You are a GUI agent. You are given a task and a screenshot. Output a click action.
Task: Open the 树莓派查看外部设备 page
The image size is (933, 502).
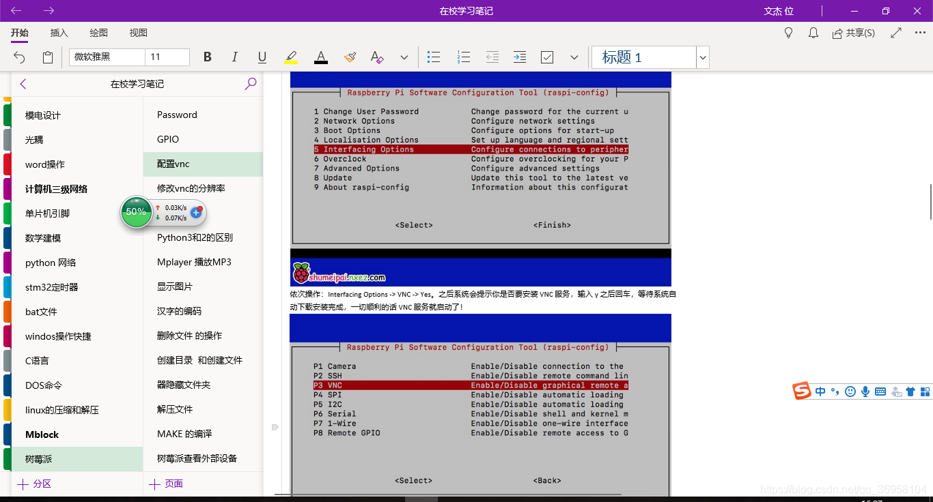point(203,458)
